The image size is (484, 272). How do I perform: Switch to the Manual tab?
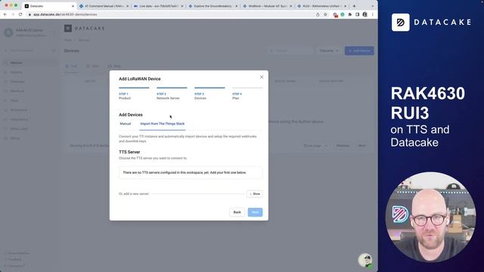pyautogui.click(x=126, y=124)
